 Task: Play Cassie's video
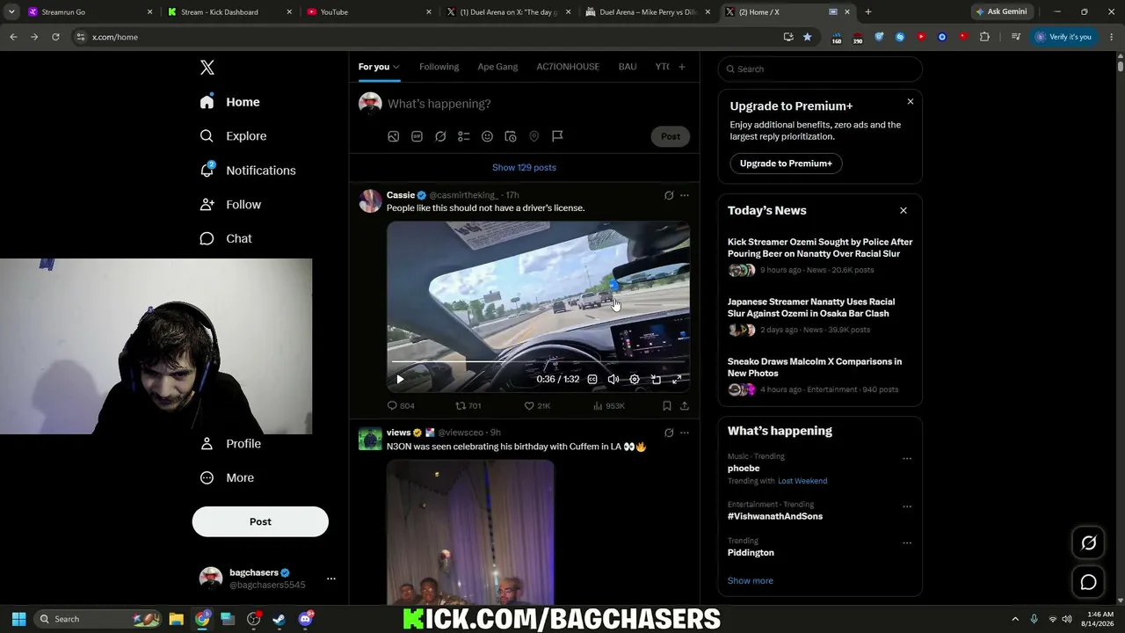click(x=400, y=379)
